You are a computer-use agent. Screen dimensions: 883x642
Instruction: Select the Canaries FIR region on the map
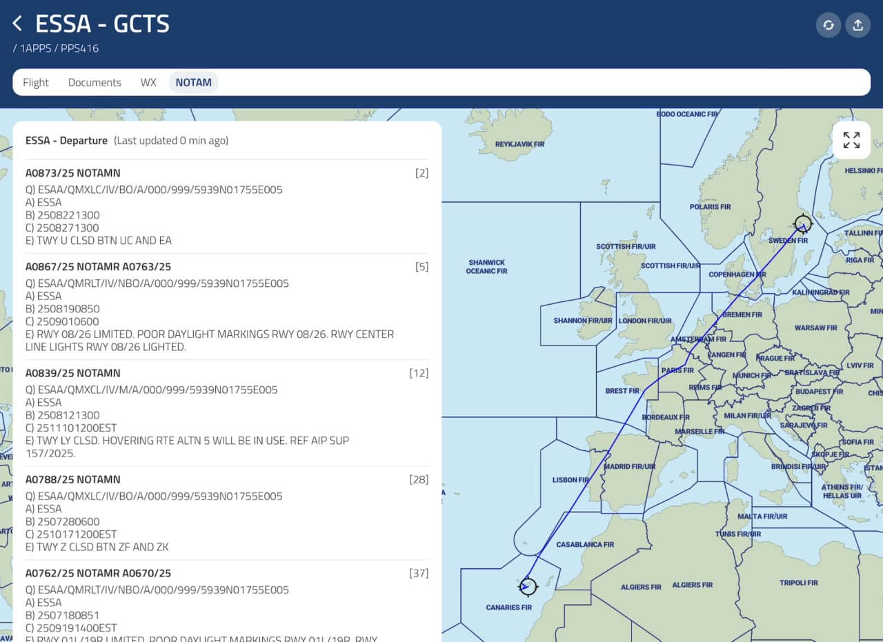coord(509,608)
